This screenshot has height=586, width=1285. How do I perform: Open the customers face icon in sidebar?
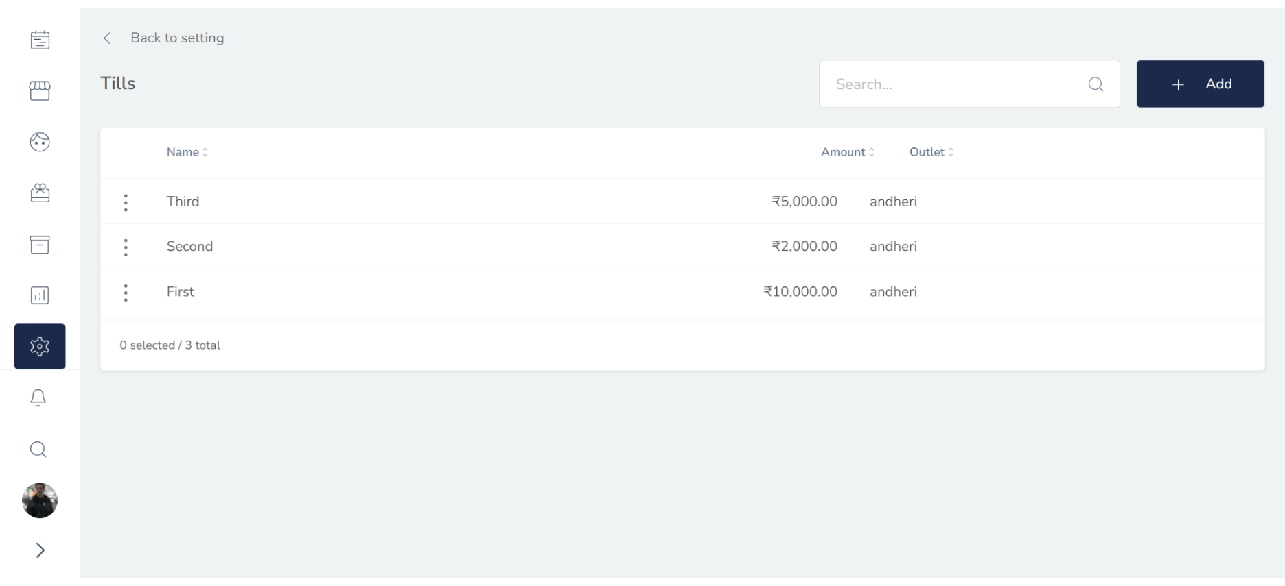click(x=40, y=142)
